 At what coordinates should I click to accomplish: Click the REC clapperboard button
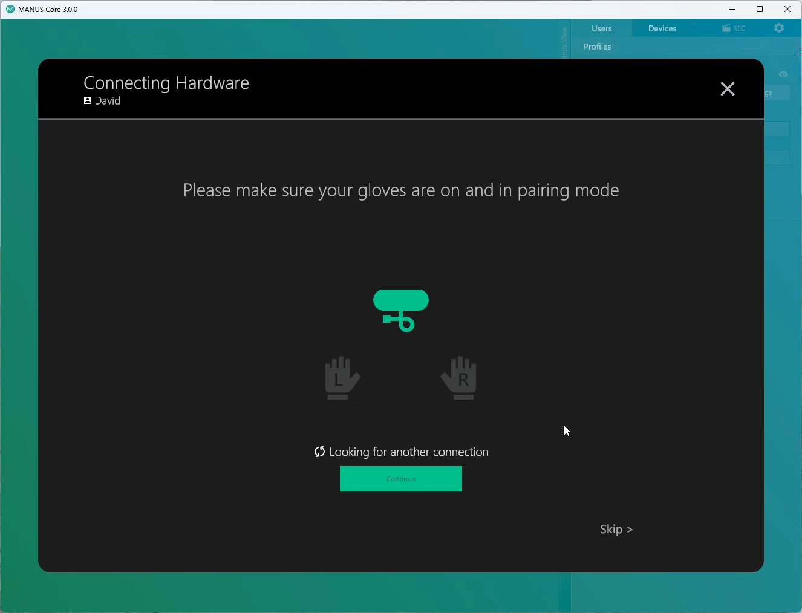[734, 28]
